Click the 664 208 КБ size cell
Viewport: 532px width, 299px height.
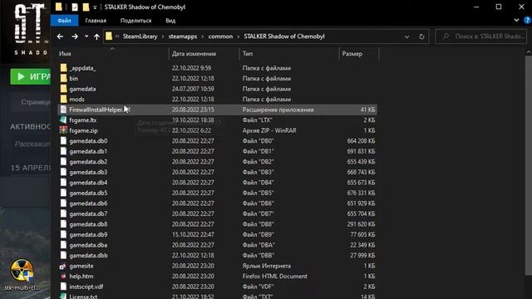click(x=361, y=141)
